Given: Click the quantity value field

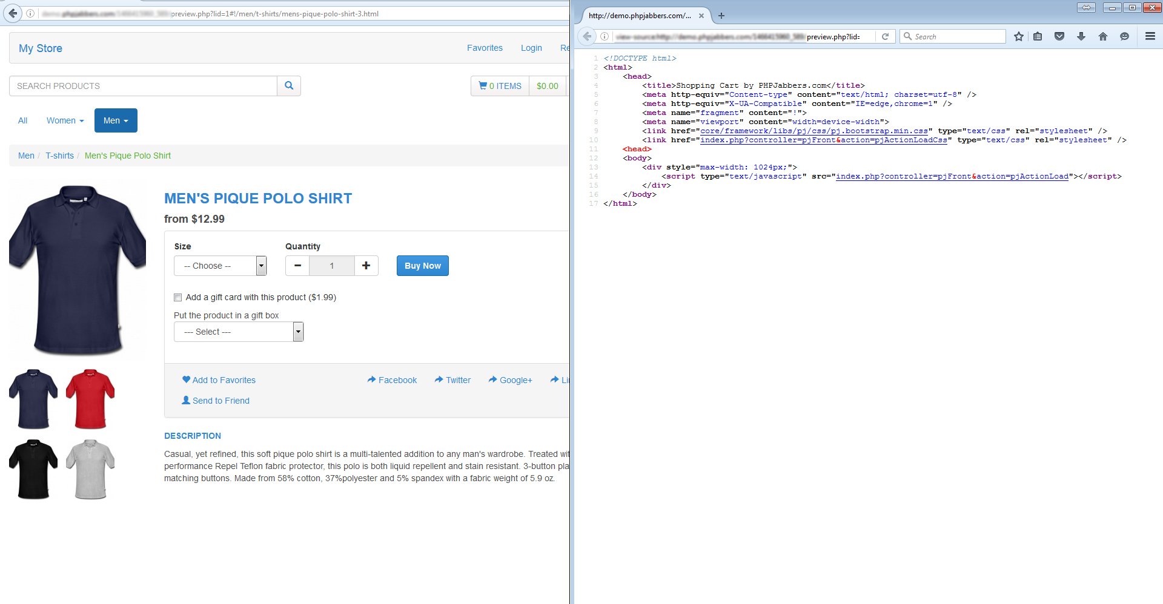Looking at the screenshot, I should 331,266.
